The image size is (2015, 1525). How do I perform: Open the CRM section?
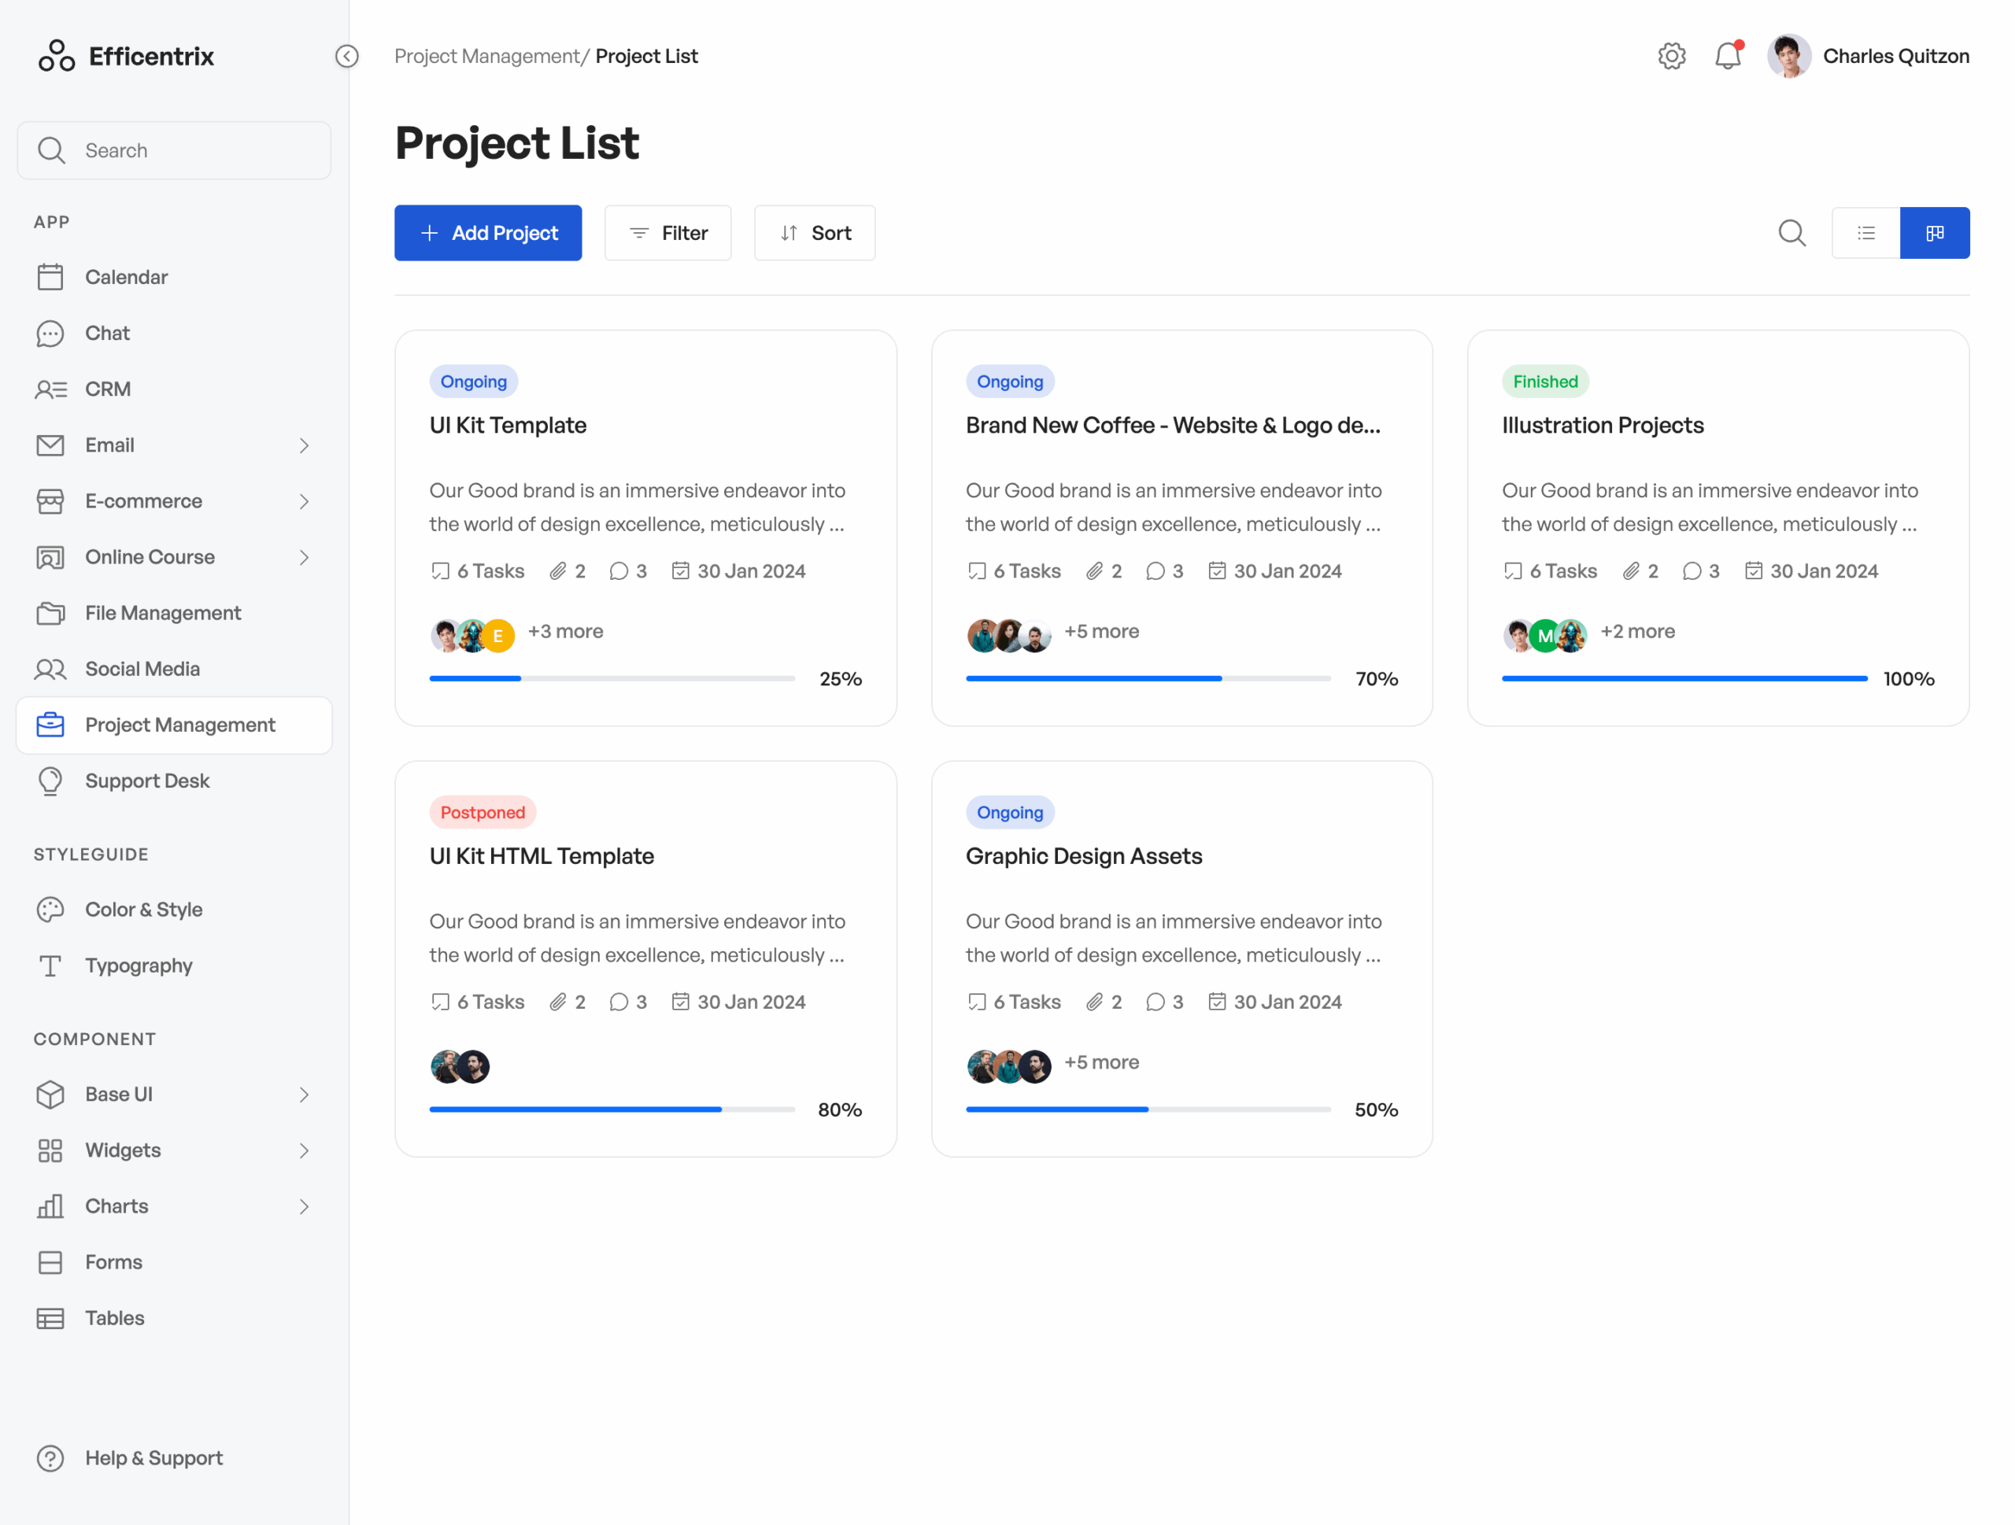109,389
